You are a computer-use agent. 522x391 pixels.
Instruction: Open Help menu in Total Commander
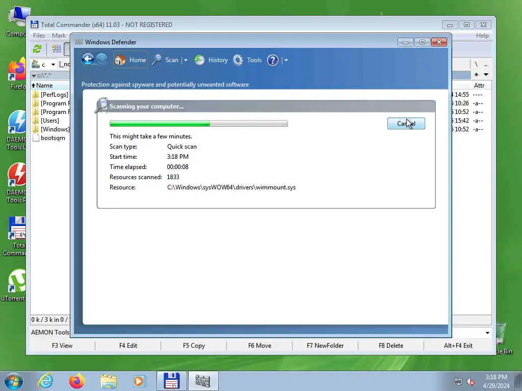(482, 35)
